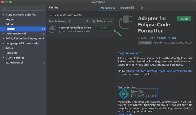Open the Krasa author link in details
Image resolution: width=196 pixels, height=115 pixels.
pyautogui.click(x=172, y=38)
